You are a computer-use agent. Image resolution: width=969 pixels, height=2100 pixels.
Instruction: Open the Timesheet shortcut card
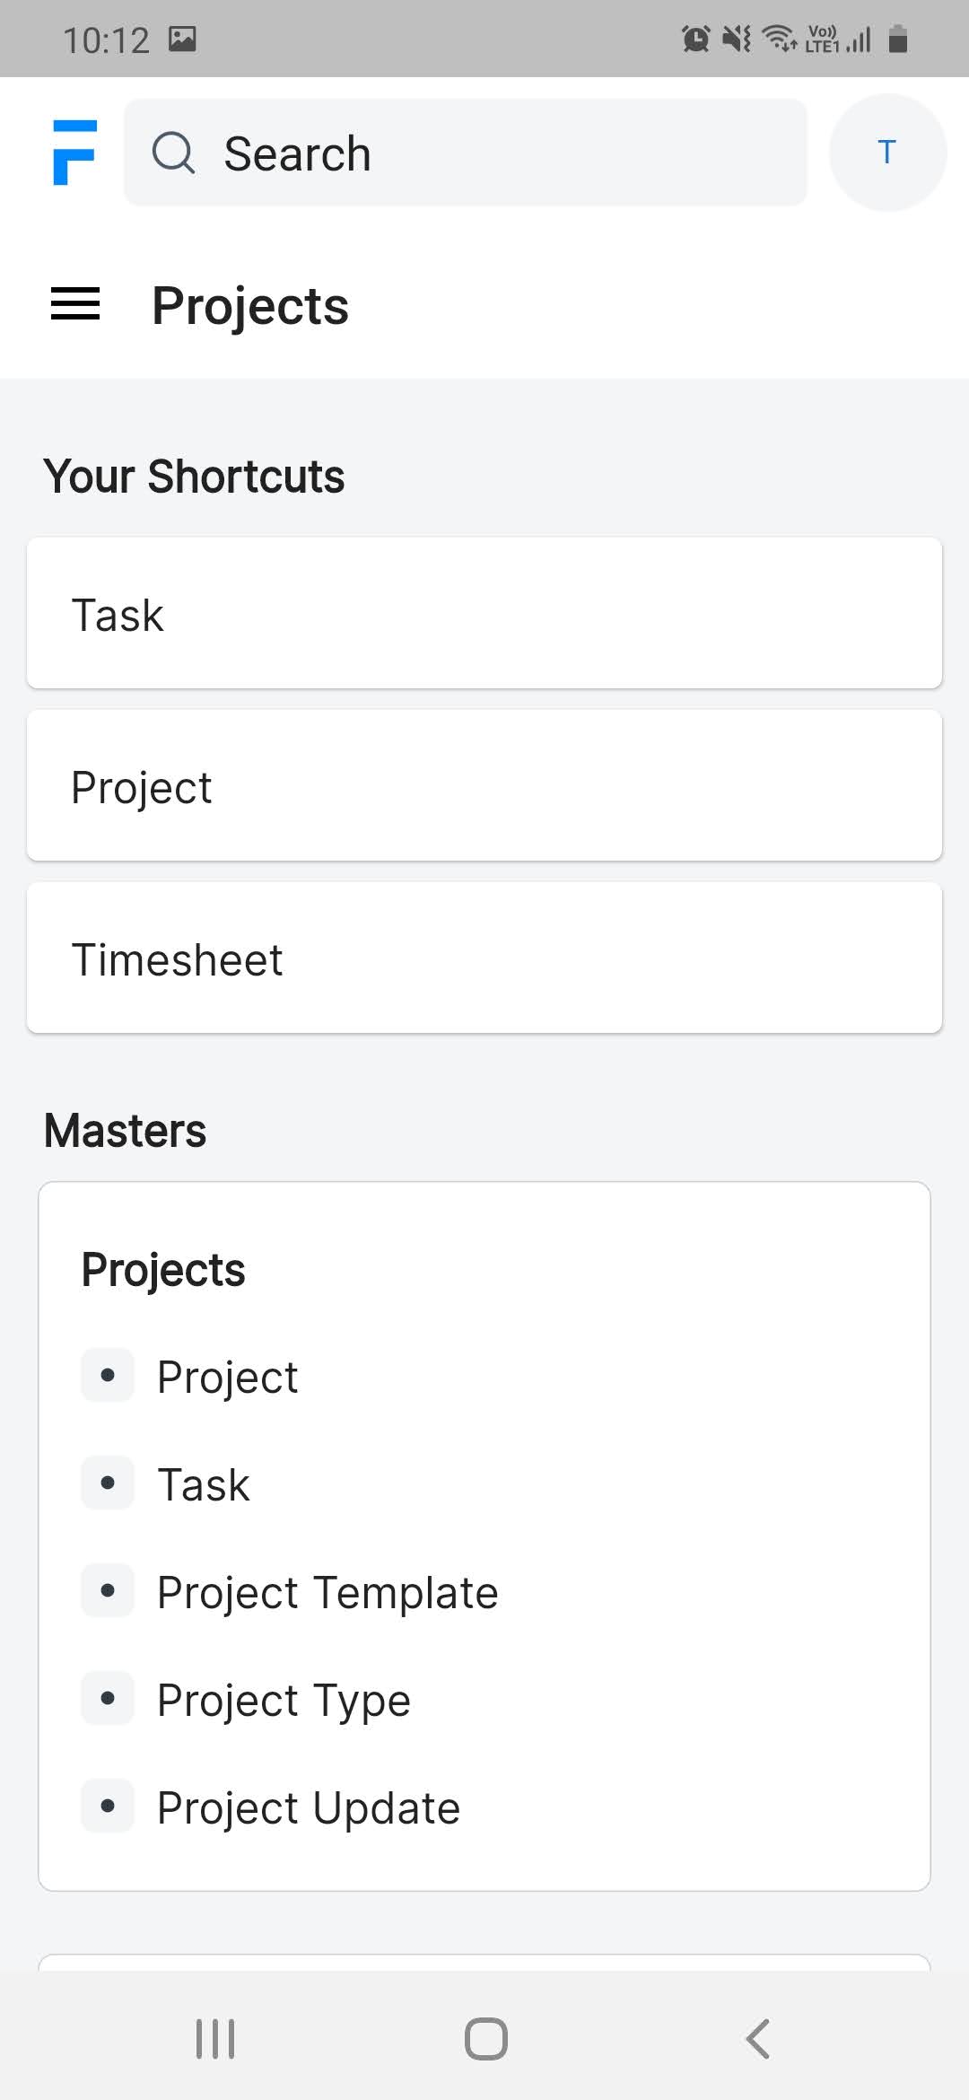[484, 958]
